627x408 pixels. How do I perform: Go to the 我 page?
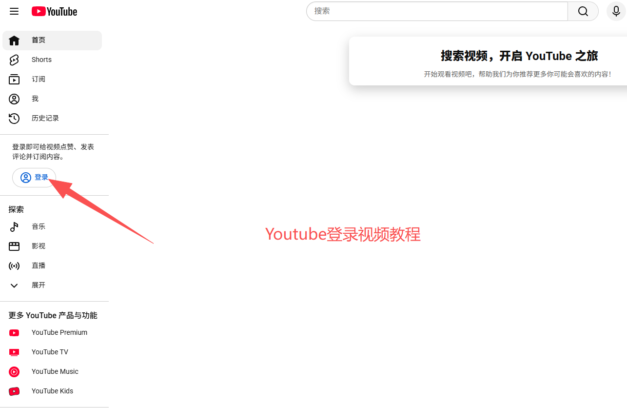coord(52,99)
